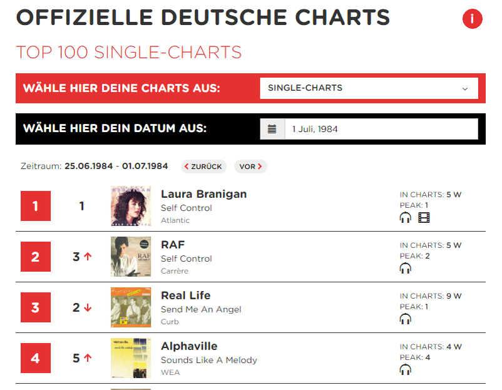This screenshot has height=390, width=502.
Task: Go to next week with VOR
Action: (x=250, y=167)
